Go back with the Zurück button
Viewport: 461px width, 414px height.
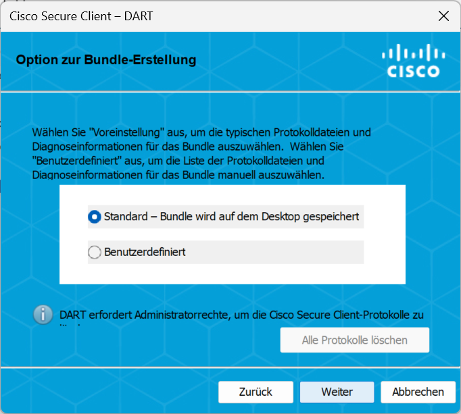[256, 392]
